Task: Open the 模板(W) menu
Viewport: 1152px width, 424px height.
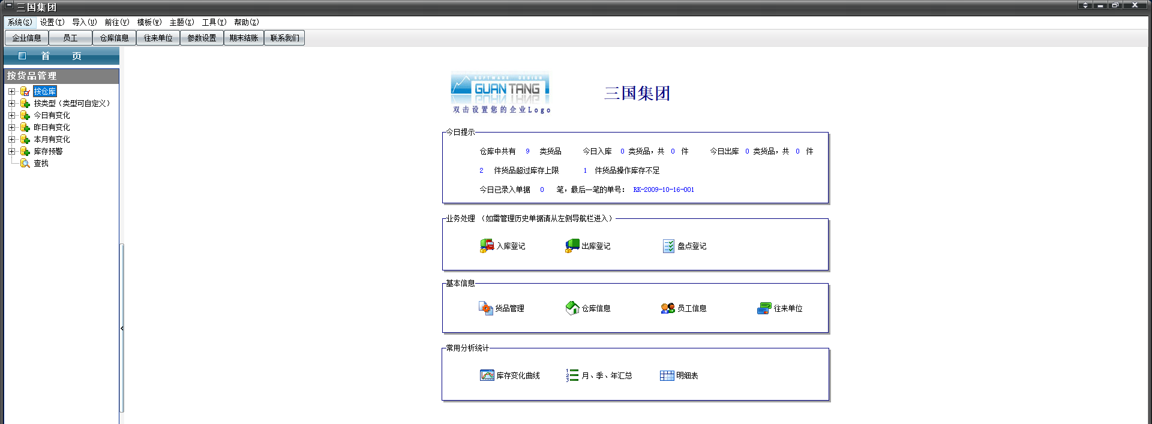Action: [149, 22]
